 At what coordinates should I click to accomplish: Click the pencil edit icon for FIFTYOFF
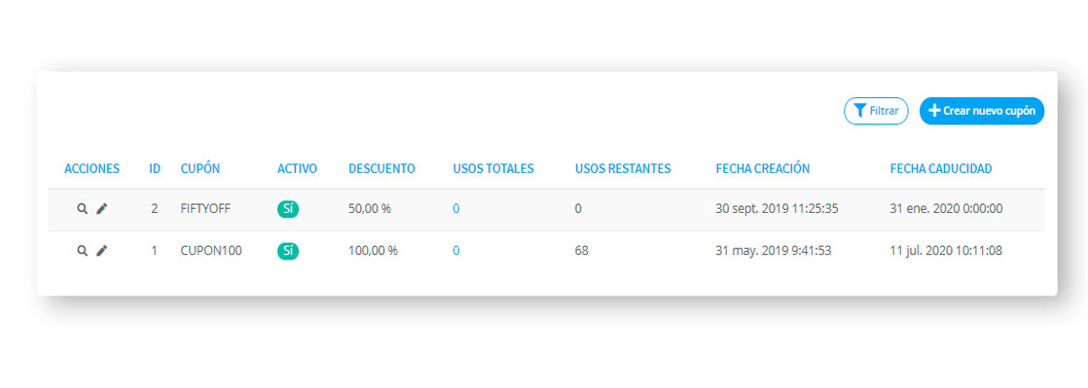(102, 209)
